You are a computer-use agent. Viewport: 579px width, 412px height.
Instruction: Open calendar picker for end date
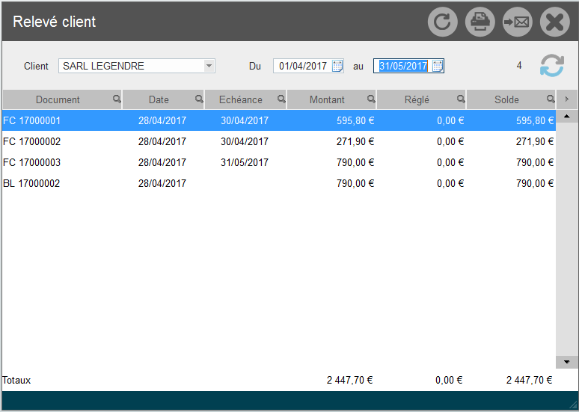pyautogui.click(x=438, y=66)
